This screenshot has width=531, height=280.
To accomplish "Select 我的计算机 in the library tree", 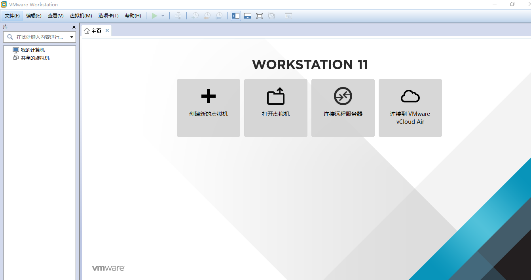I will 32,50.
